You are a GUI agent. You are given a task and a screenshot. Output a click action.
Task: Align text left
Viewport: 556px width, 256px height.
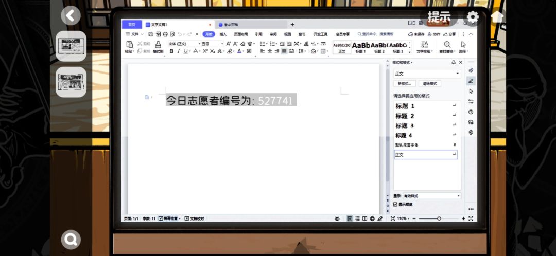coord(263,51)
